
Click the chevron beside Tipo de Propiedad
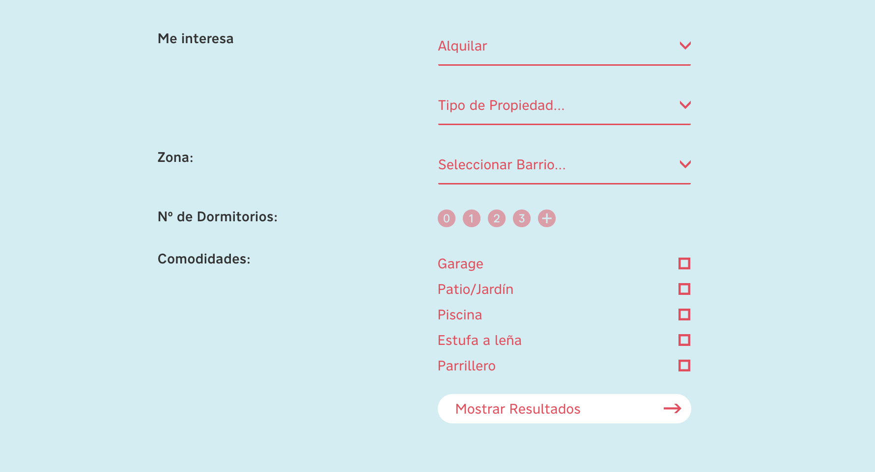(x=685, y=105)
